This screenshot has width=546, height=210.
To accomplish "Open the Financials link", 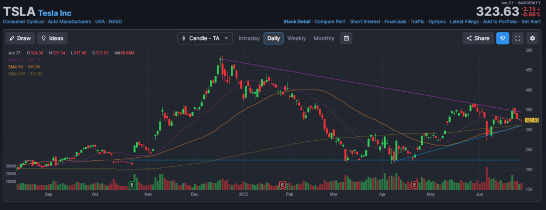I will (x=395, y=22).
